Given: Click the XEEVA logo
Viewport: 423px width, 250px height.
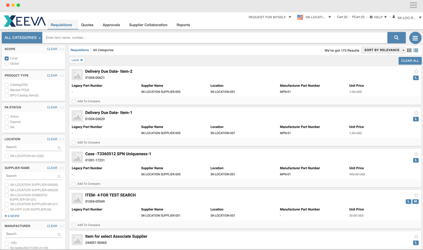Looking at the screenshot, I should click(x=25, y=21).
